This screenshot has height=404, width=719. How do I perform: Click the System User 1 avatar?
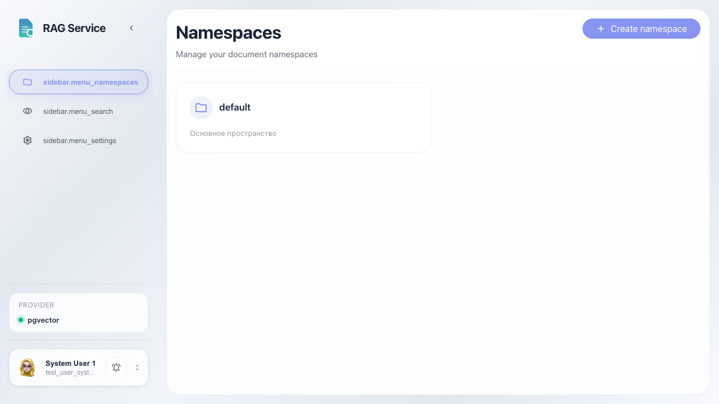pyautogui.click(x=28, y=368)
